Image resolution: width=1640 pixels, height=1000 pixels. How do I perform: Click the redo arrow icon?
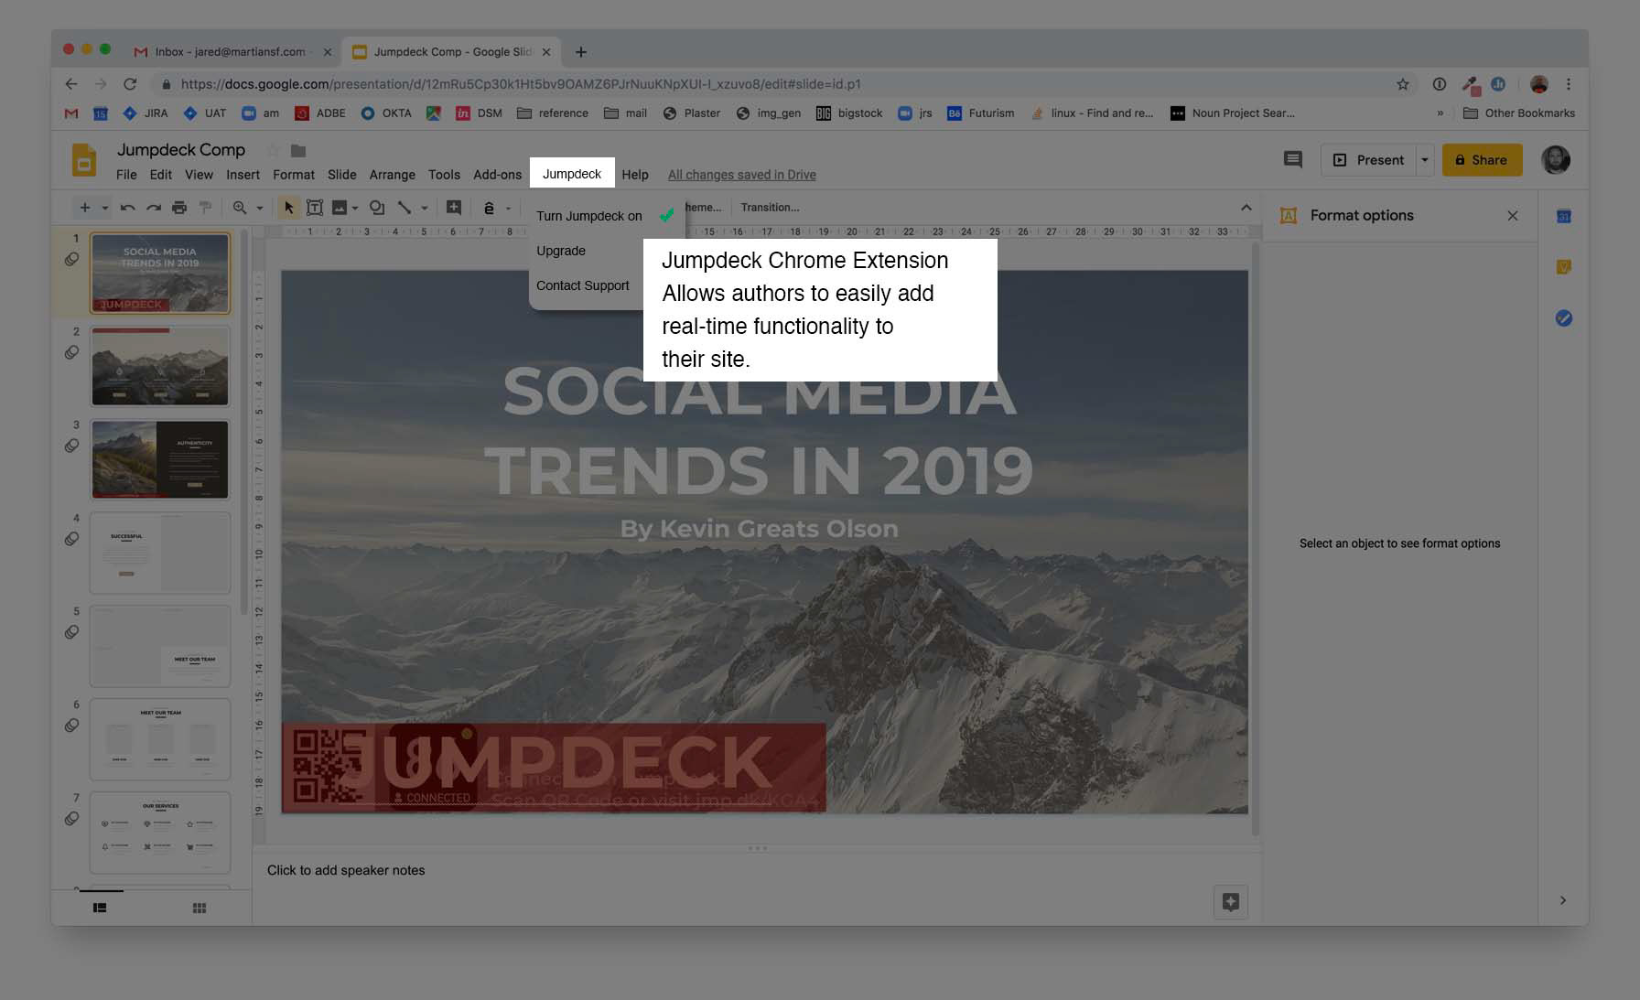(x=154, y=208)
